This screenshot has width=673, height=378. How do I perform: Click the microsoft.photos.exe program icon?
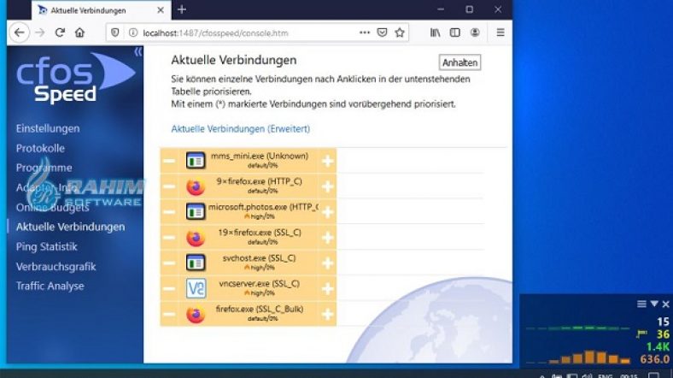pos(196,212)
